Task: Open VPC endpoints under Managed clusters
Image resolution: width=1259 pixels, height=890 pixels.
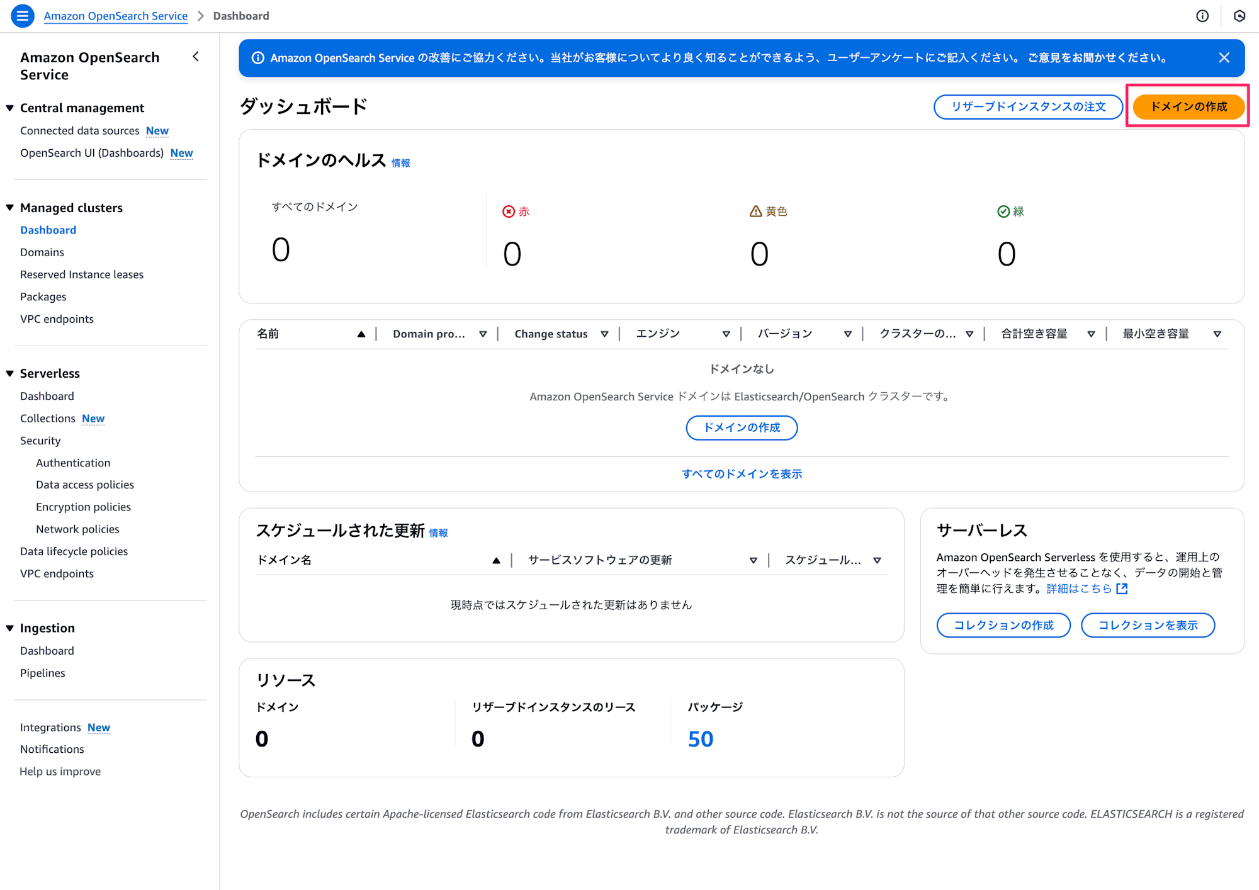Action: (57, 319)
